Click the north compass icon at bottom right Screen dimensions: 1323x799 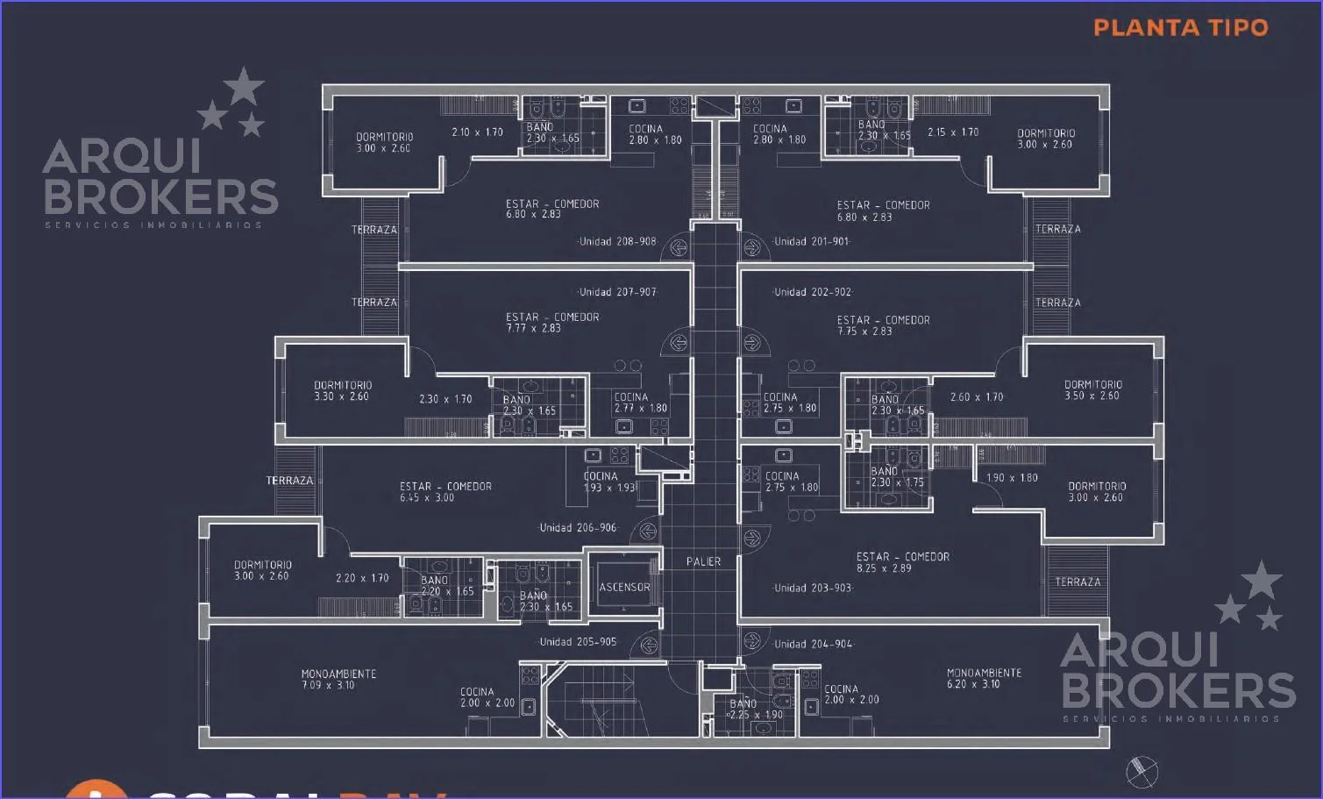point(1142,771)
